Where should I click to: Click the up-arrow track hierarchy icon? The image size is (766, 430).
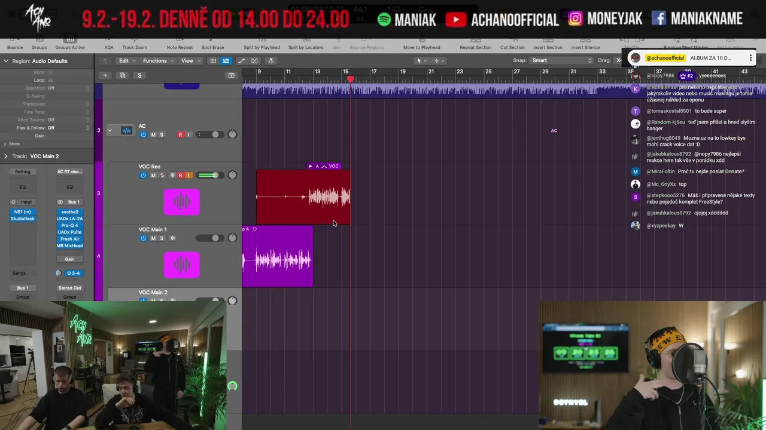pyautogui.click(x=105, y=60)
